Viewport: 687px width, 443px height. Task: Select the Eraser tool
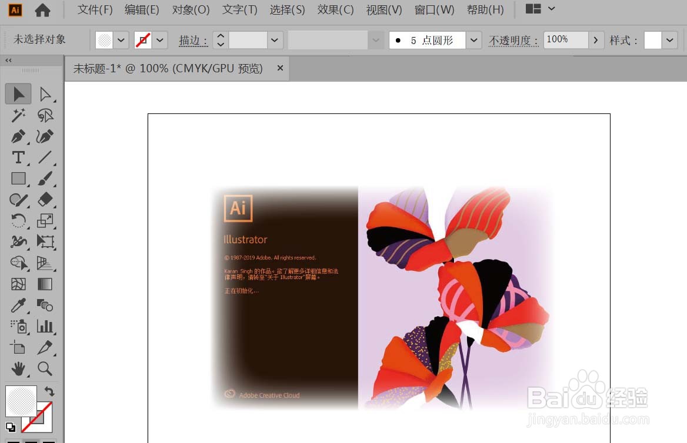pyautogui.click(x=45, y=200)
